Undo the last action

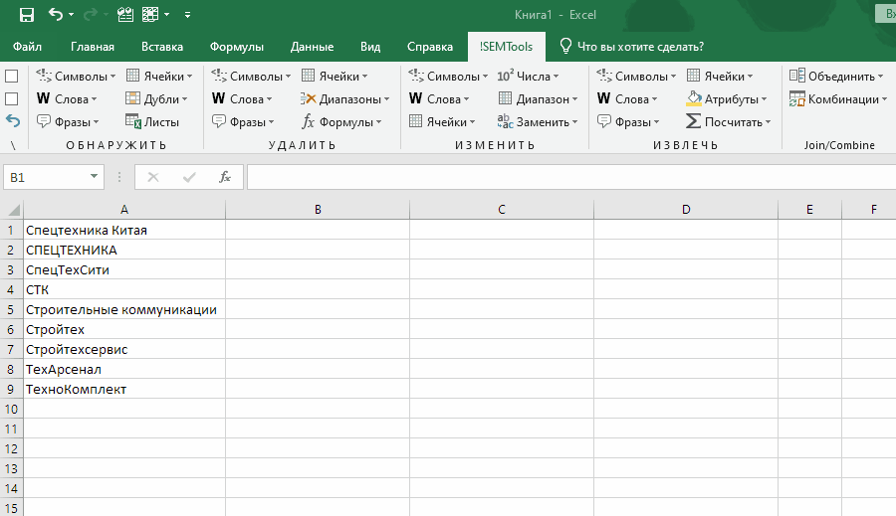click(56, 14)
